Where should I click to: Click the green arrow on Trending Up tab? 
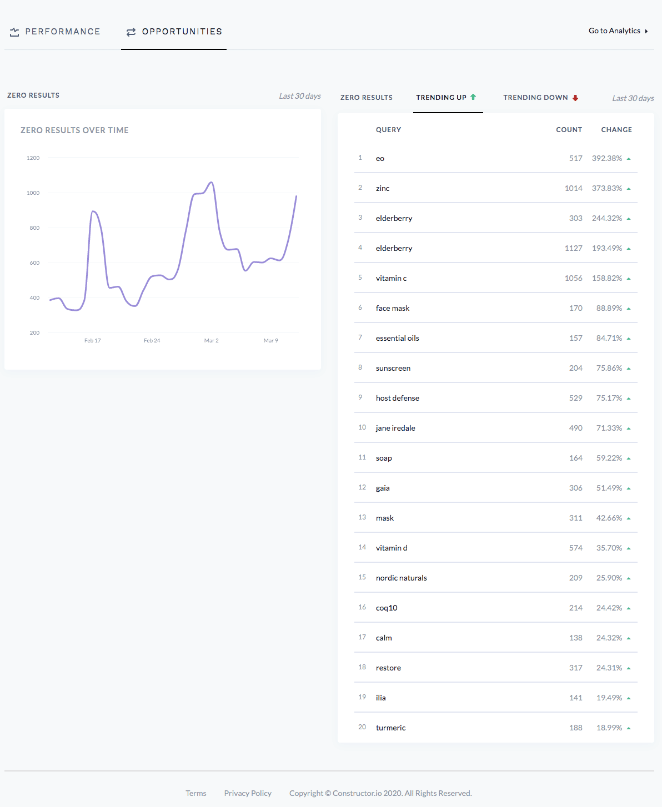tap(473, 97)
